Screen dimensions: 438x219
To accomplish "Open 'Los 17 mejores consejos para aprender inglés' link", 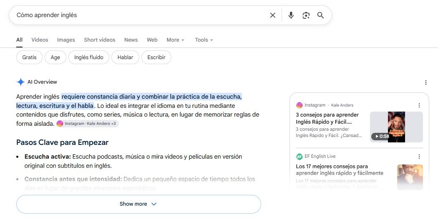I will coord(340,169).
